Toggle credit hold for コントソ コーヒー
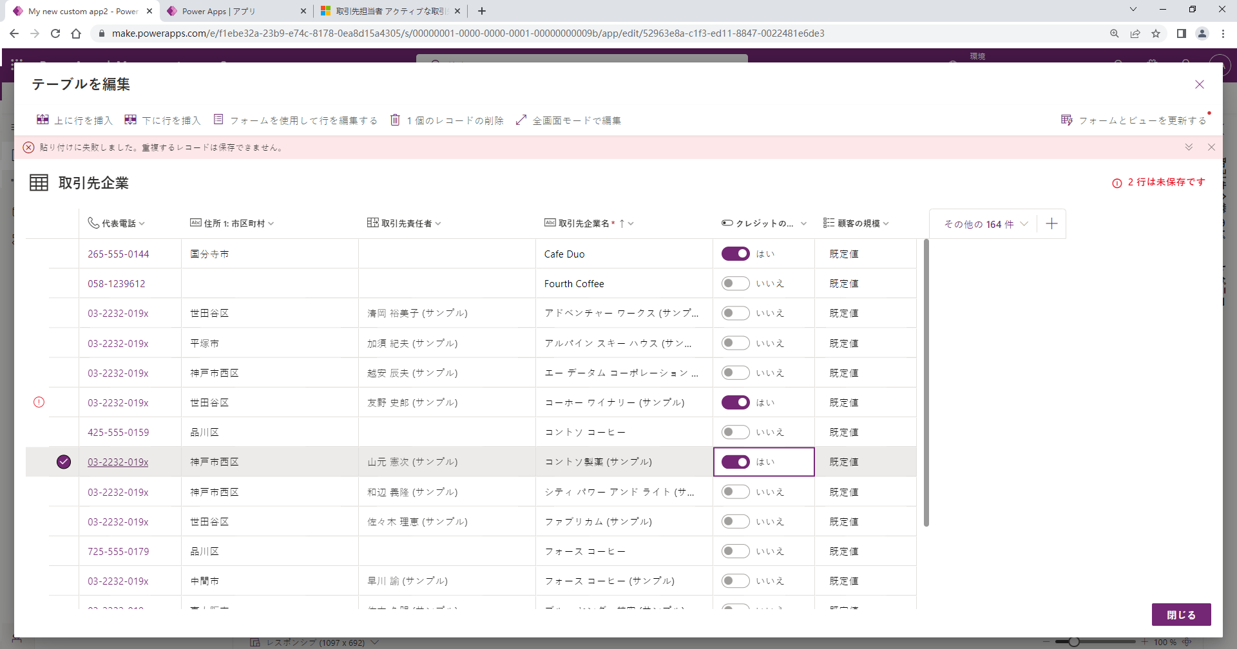1237x649 pixels. (735, 432)
